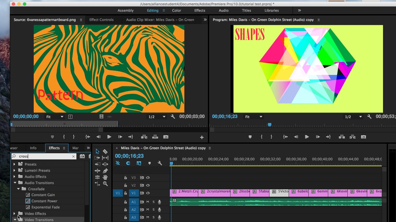
Task: Open Program playback resolution 1/2 dropdown
Action: pyautogui.click(x=353, y=117)
